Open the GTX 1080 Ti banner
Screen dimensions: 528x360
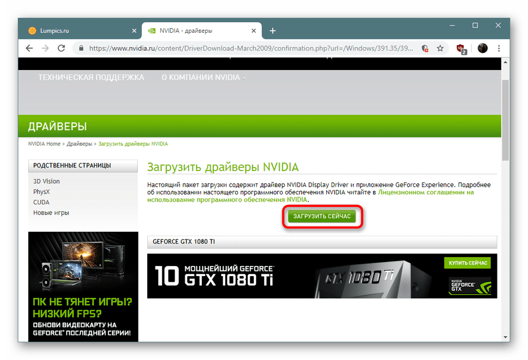click(322, 276)
